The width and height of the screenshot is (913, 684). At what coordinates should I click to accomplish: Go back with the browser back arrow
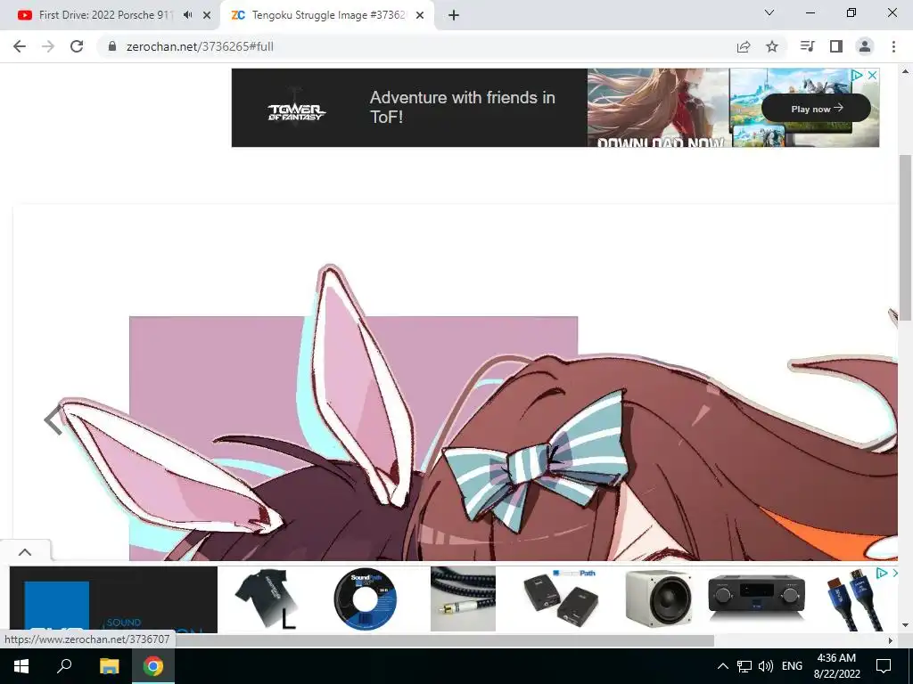point(20,46)
